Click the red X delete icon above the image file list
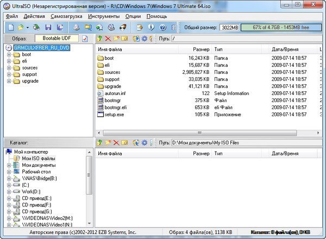Image resolution: width=326 pixels, height=239 pixels. pos(108,39)
